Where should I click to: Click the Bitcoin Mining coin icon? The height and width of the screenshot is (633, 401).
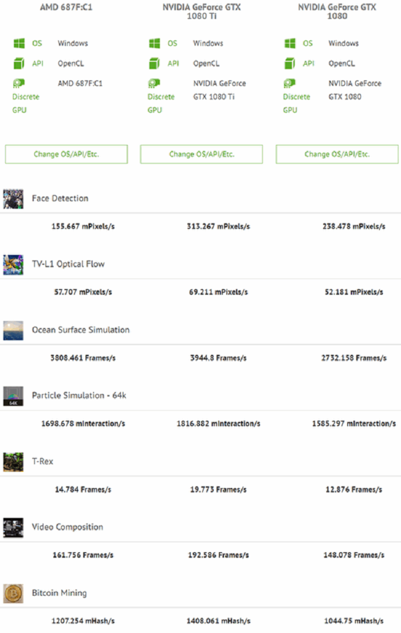pos(13,593)
